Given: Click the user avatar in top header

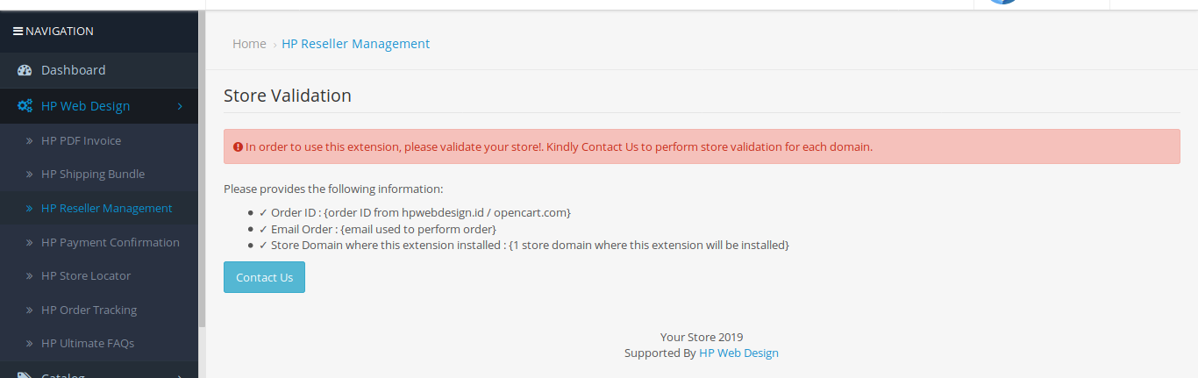Looking at the screenshot, I should [x=1002, y=3].
